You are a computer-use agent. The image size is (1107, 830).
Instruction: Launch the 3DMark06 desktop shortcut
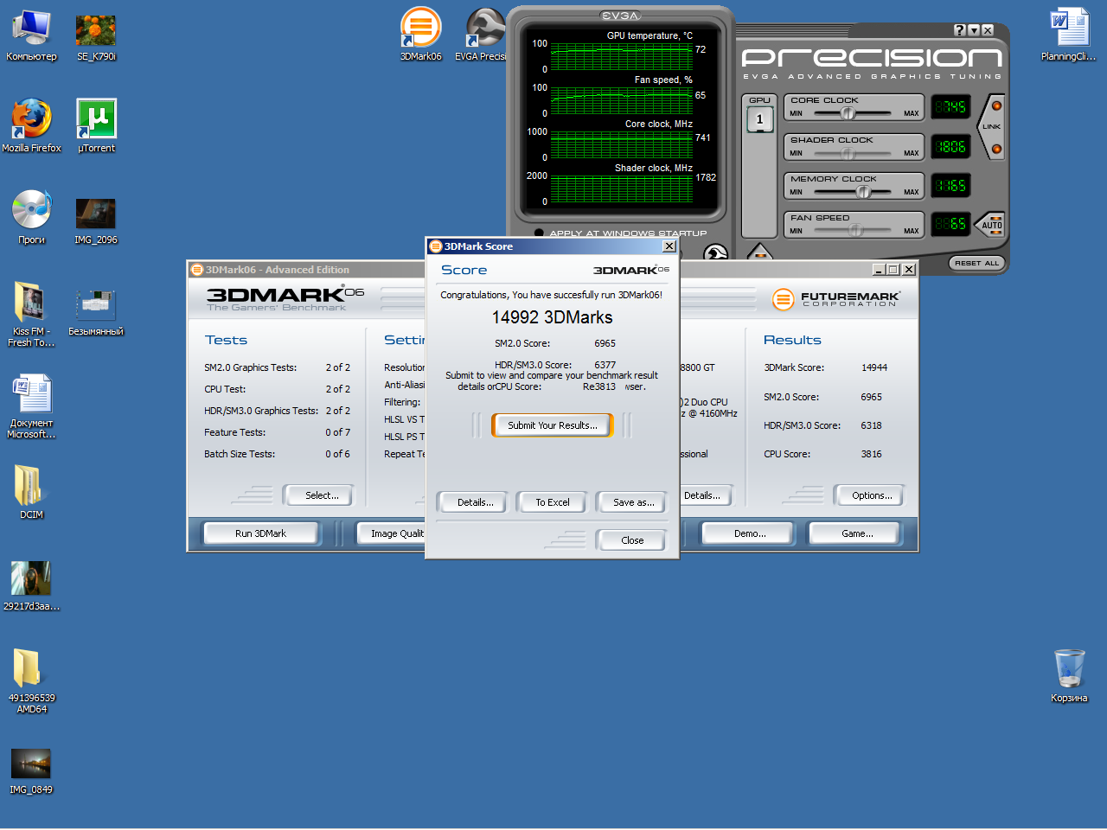[420, 35]
